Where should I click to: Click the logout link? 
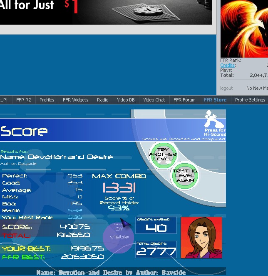pos(226,88)
